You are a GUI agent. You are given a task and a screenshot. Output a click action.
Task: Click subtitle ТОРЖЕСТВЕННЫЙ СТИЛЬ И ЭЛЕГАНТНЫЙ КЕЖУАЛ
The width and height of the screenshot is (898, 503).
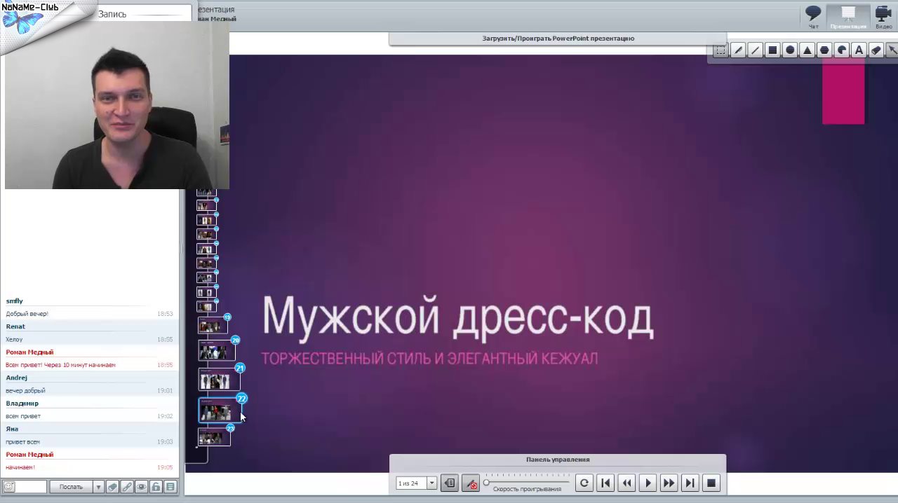pos(429,359)
